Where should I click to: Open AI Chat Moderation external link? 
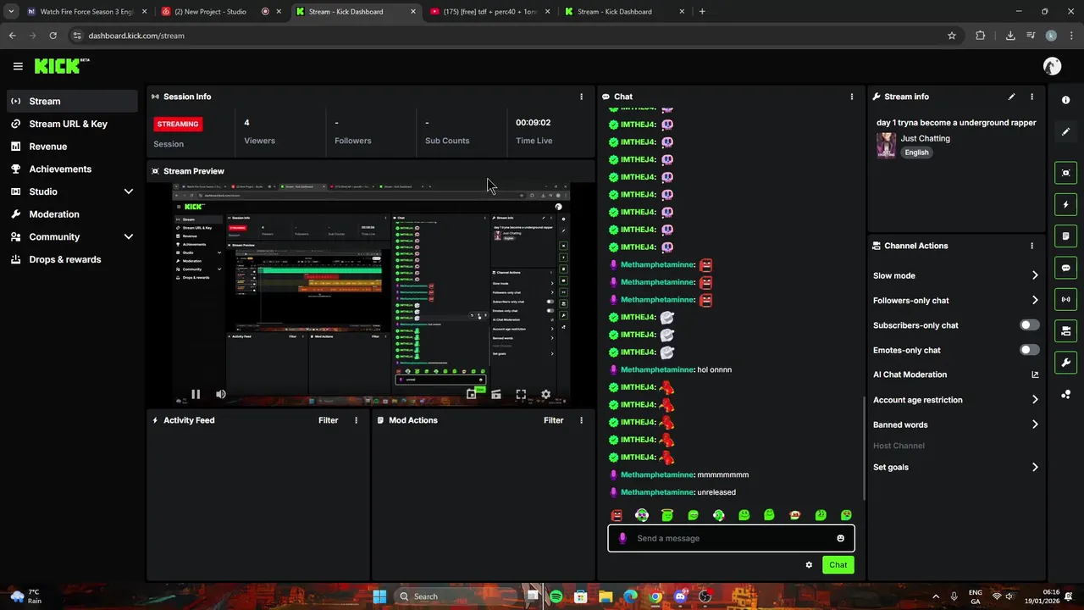[1035, 374]
